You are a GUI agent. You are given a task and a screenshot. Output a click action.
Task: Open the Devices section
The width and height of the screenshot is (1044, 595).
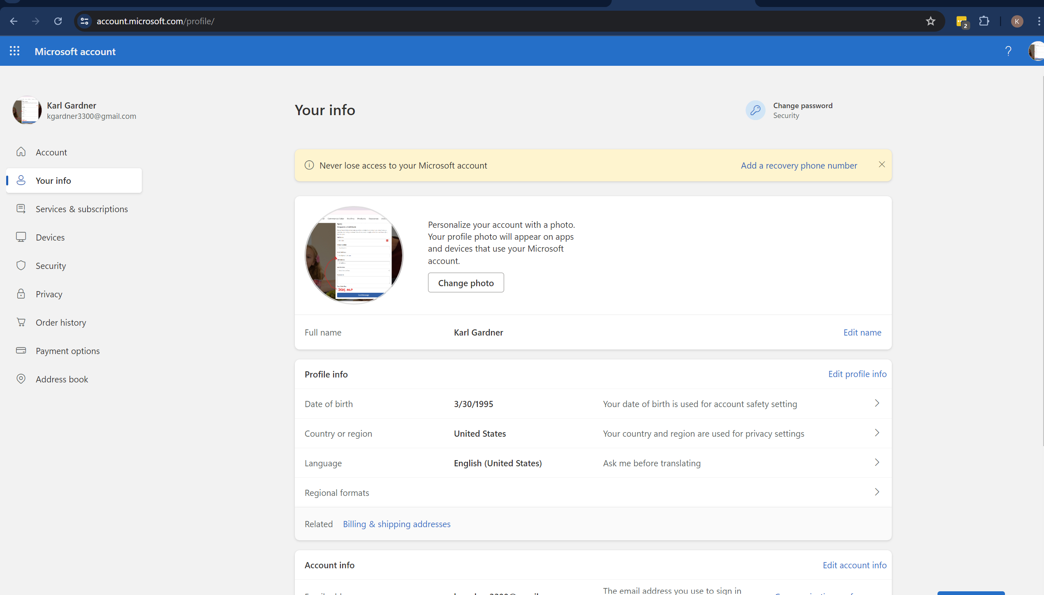click(74, 237)
